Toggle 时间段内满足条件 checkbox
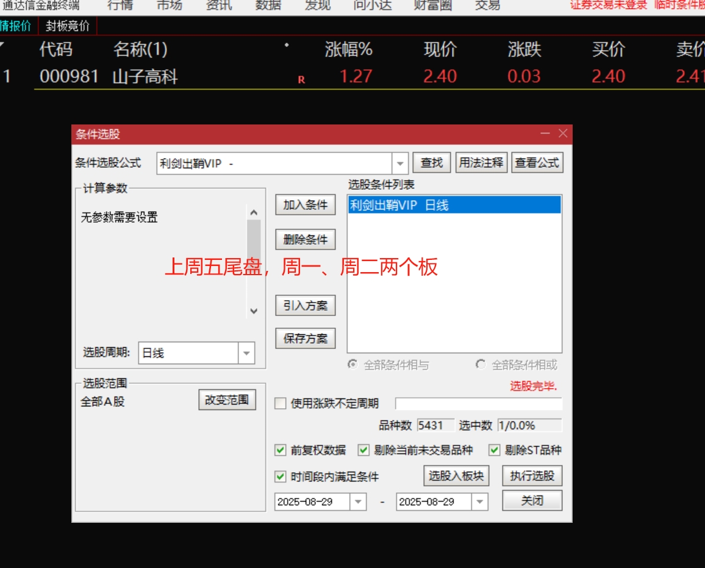 point(280,476)
